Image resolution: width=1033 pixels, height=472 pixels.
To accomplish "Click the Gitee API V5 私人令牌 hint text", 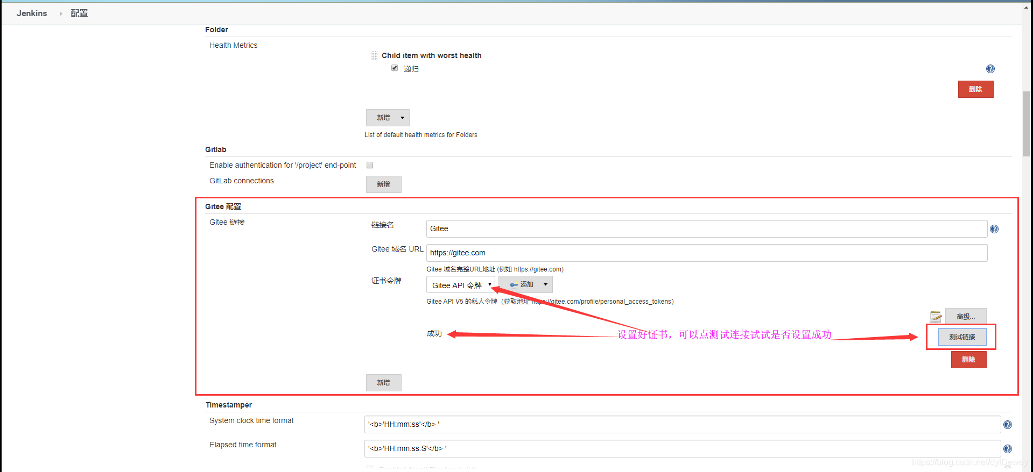I will pyautogui.click(x=550, y=302).
